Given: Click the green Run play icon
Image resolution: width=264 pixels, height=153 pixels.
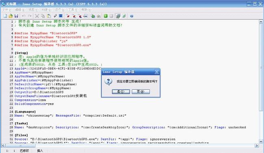Looking at the screenshot, I should [x=106, y=16].
